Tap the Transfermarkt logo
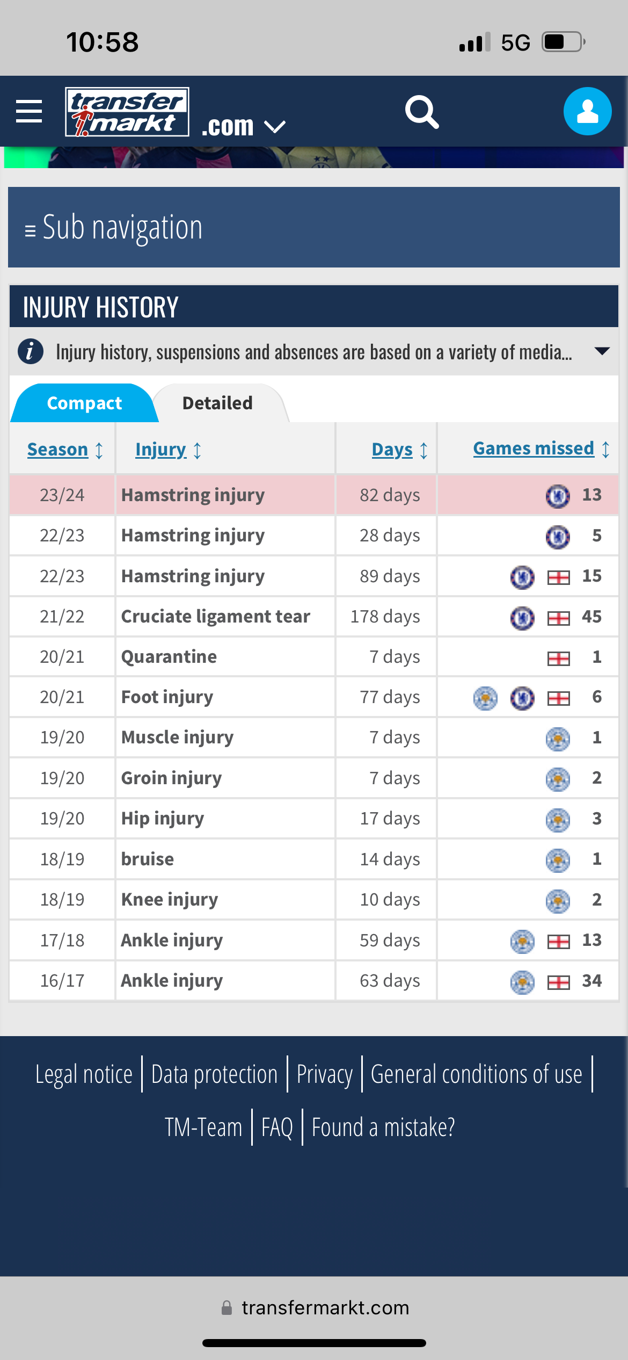This screenshot has width=628, height=1360. click(127, 112)
